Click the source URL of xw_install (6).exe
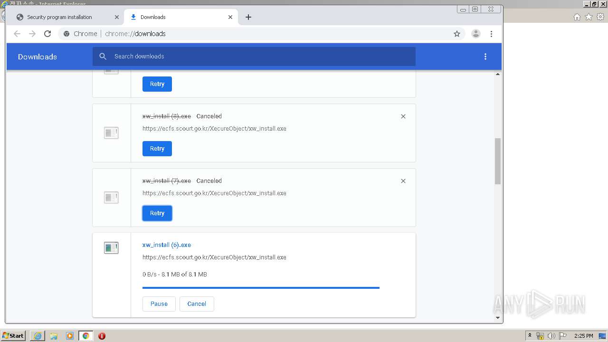Viewport: 608px width, 342px height. 214,257
